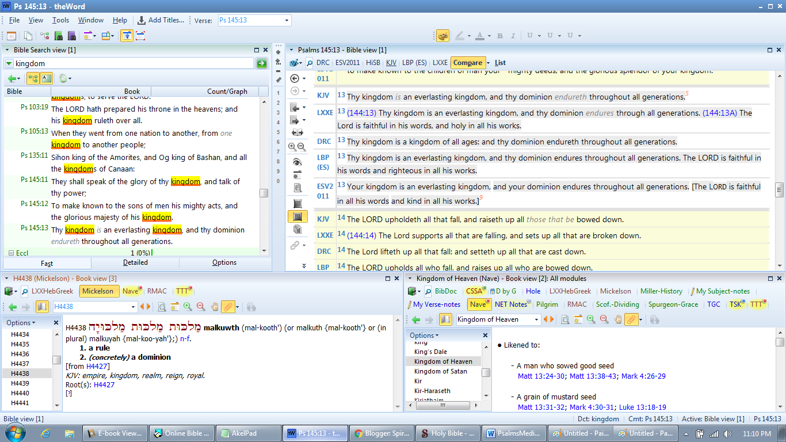Collapse the Eccl results group
This screenshot has width=786, height=442.
click(x=11, y=253)
